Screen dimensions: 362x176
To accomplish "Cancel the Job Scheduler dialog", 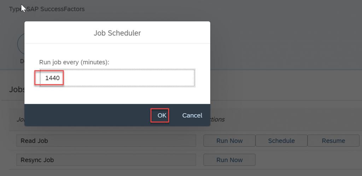I will click(192, 115).
